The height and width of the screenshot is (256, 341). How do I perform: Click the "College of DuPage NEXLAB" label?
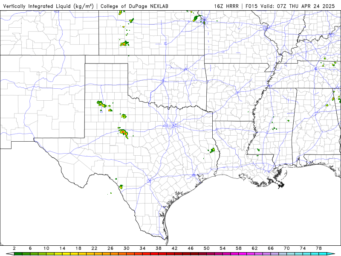[x=134, y=6]
